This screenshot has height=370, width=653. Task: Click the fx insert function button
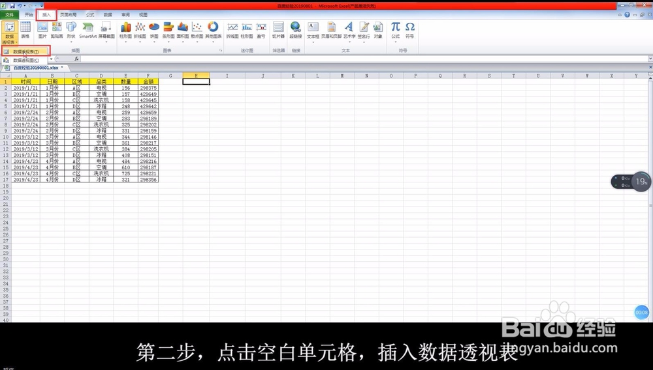tap(76, 59)
